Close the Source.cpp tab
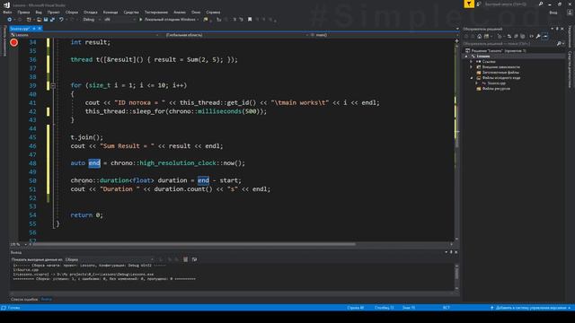Image resolution: width=575 pixels, height=323 pixels. (40, 28)
